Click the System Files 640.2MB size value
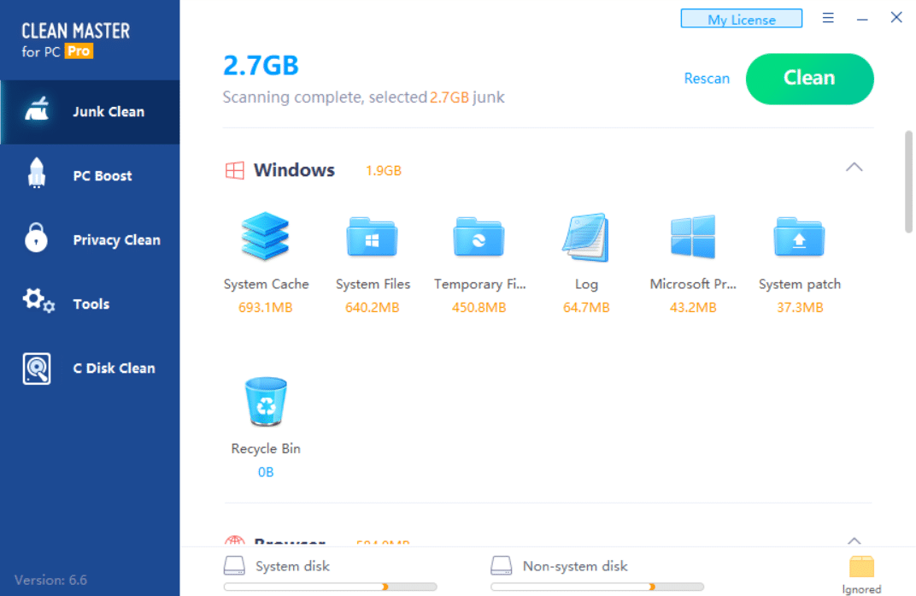The image size is (916, 596). pos(373,308)
